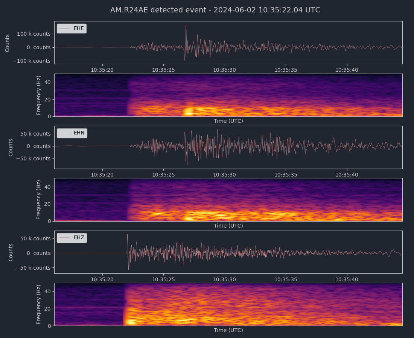Screen dimensions: 414x338
Task: Click '10:35:30' time tick below EHZ waveform
Action: 225,279
